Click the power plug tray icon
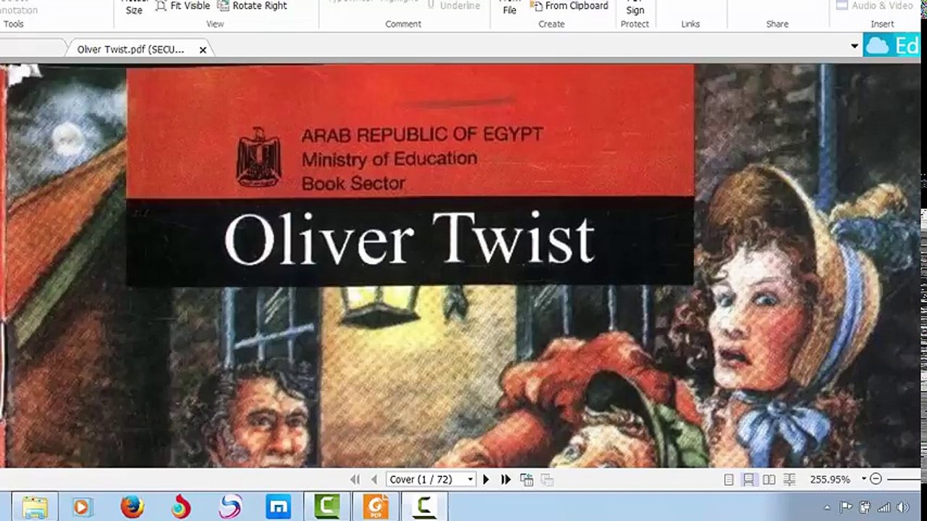The image size is (927, 521). [x=865, y=507]
